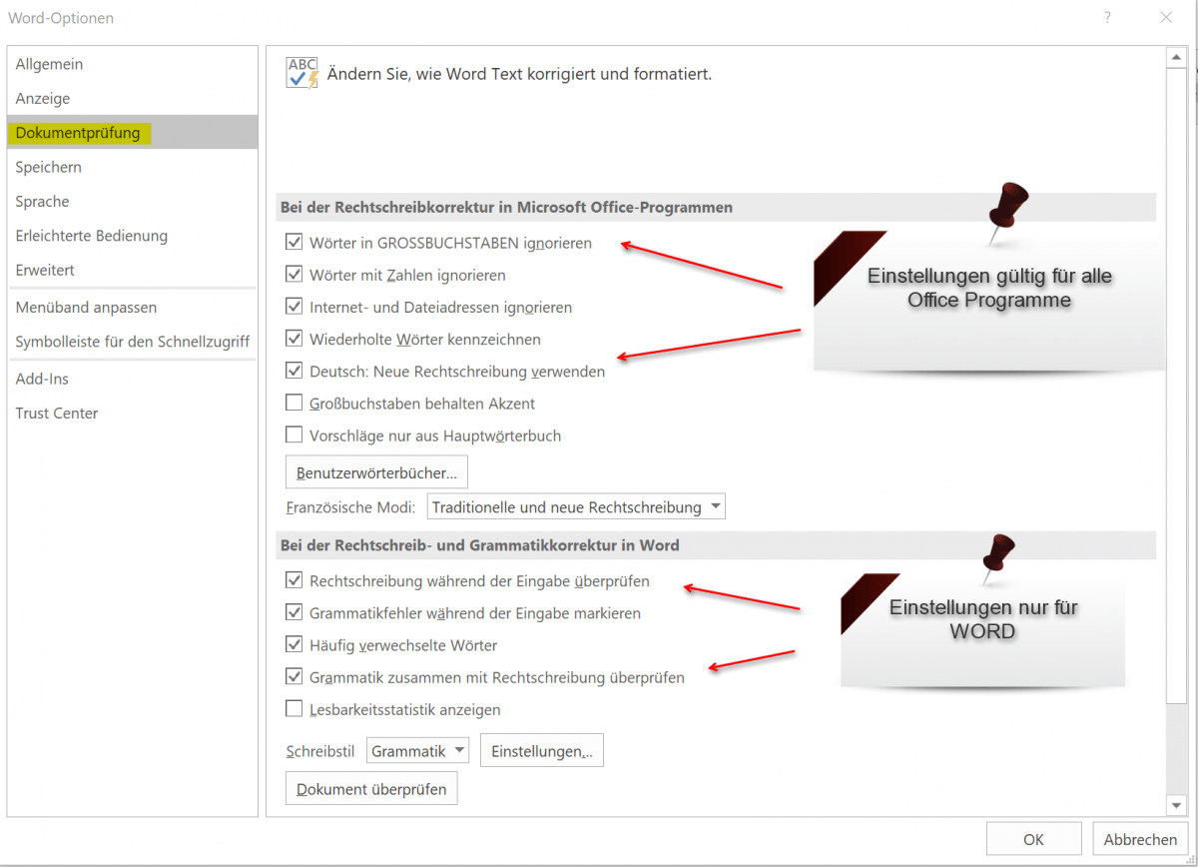
Task: Select the Allgemein category
Action: click(x=48, y=64)
